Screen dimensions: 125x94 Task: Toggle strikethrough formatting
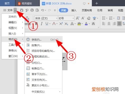54,24
